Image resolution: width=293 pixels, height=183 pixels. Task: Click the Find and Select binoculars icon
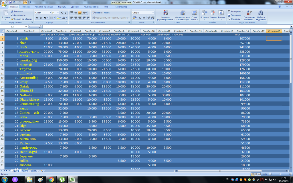point(261,13)
